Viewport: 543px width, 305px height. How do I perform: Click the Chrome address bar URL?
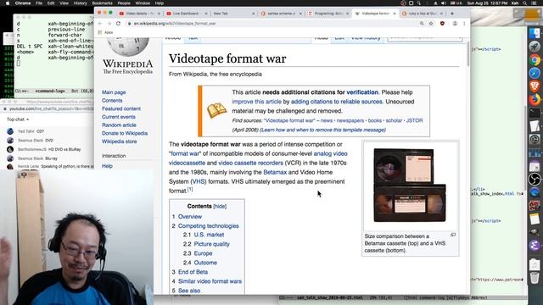point(175,24)
